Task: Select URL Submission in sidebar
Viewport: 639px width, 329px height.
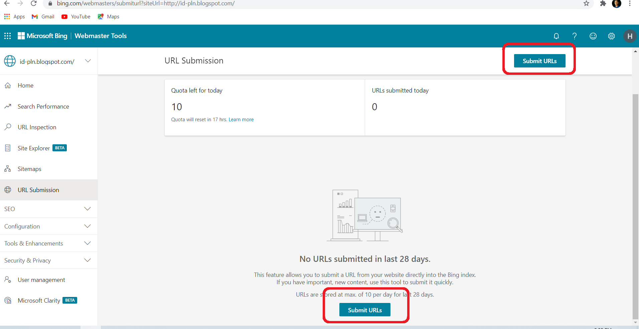Action: (x=49, y=190)
